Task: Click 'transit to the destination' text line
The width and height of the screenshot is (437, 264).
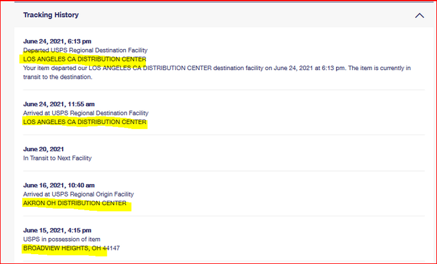Action: click(x=58, y=77)
